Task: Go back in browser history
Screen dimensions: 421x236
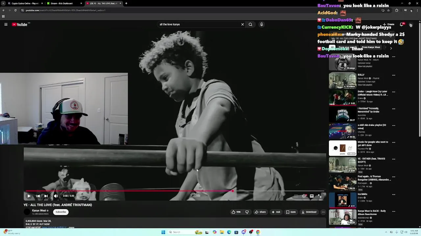Action: 3,10
